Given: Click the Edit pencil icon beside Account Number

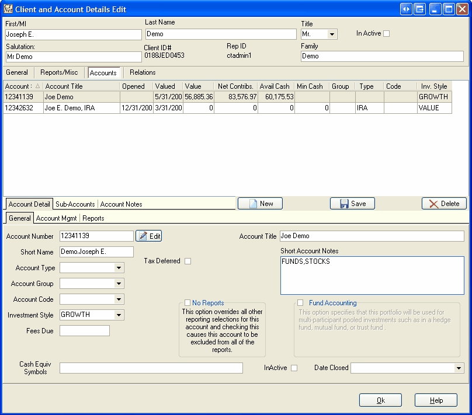Looking at the screenshot, I should 143,236.
